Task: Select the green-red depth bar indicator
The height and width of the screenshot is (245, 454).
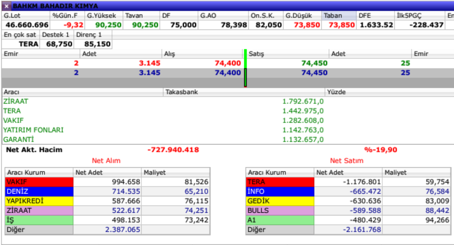Action: pos(245,68)
